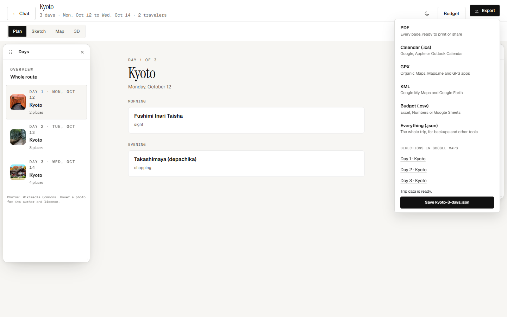Open Day 2 · Kyoto directions link
The height and width of the screenshot is (317, 507).
click(413, 170)
